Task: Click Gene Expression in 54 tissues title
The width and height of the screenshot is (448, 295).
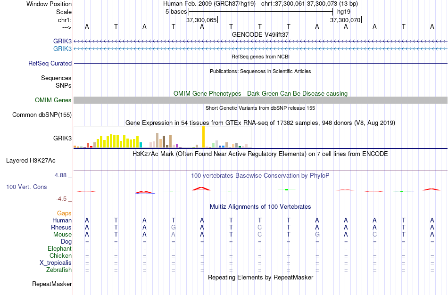Action: click(x=260, y=123)
